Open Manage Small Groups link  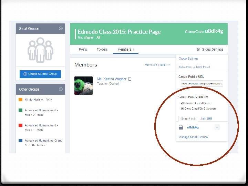point(193,137)
